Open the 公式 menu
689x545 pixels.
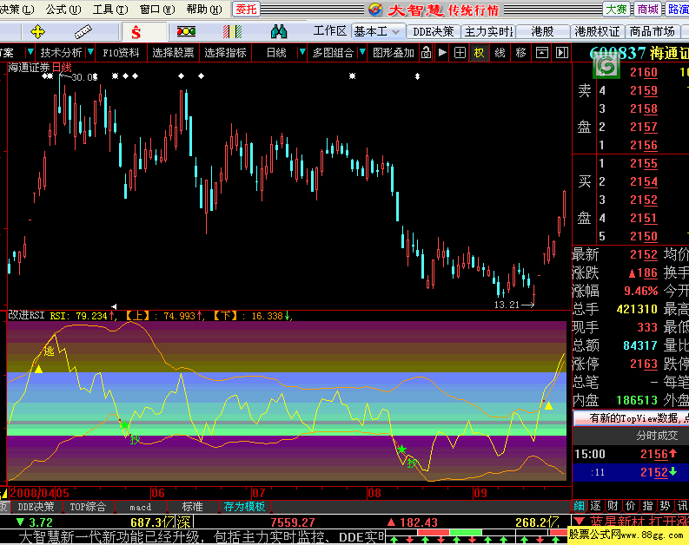click(63, 10)
